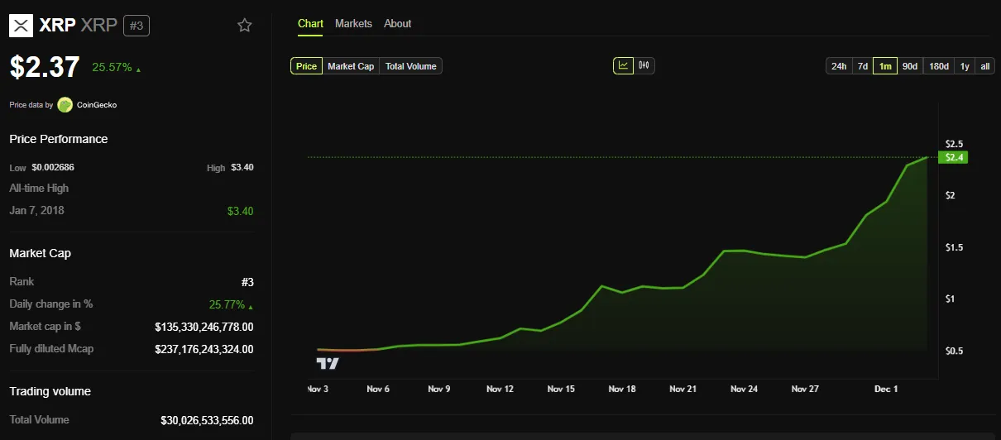Screen dimensions: 1001x440
Task: Set chart range to 1y
Action: (x=965, y=66)
